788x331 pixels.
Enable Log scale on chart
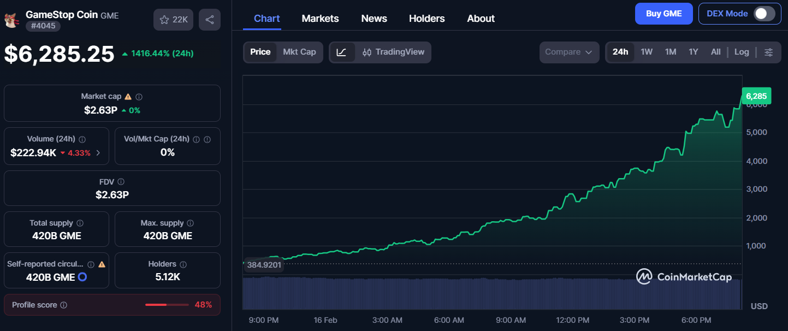tap(742, 52)
